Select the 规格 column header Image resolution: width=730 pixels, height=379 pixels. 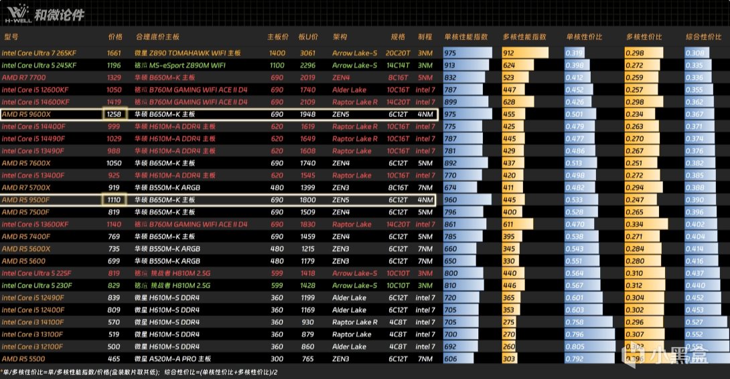[x=398, y=37]
